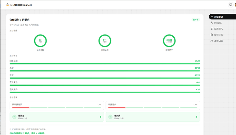Click the LINUX DO Connect title link
The width and height of the screenshot is (236, 135).
[x=21, y=5]
